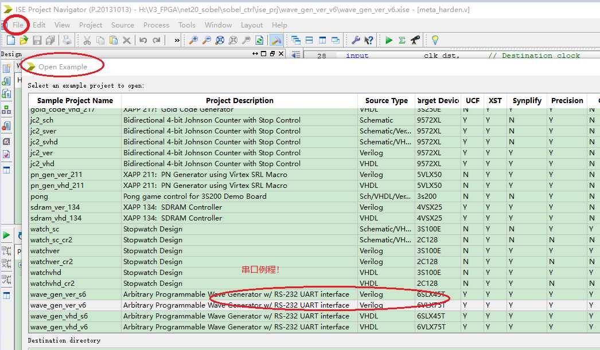600x350 pixels.
Task: Sort by Project Description column header
Action: coord(240,100)
